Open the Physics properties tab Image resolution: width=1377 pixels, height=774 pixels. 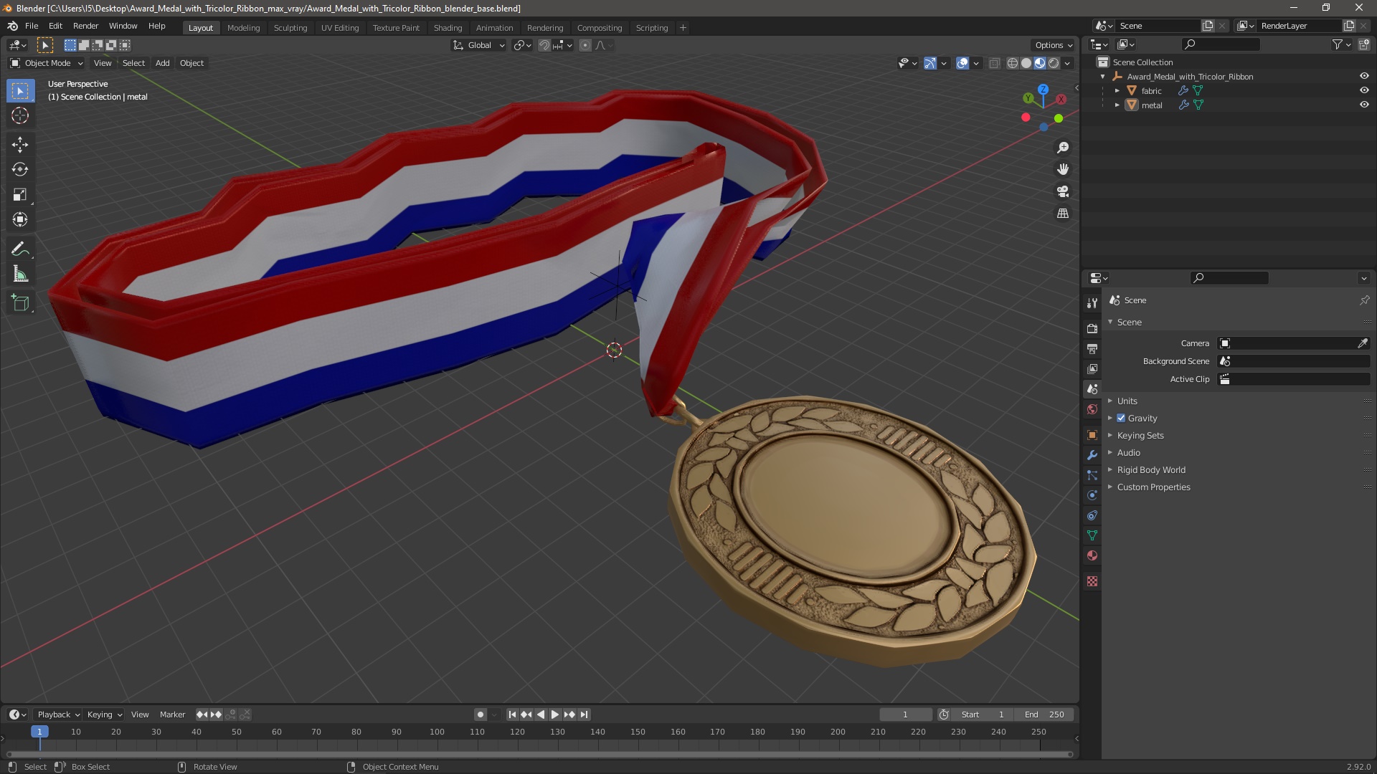click(1092, 495)
